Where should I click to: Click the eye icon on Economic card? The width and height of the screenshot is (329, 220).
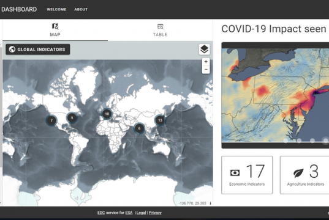point(235,173)
